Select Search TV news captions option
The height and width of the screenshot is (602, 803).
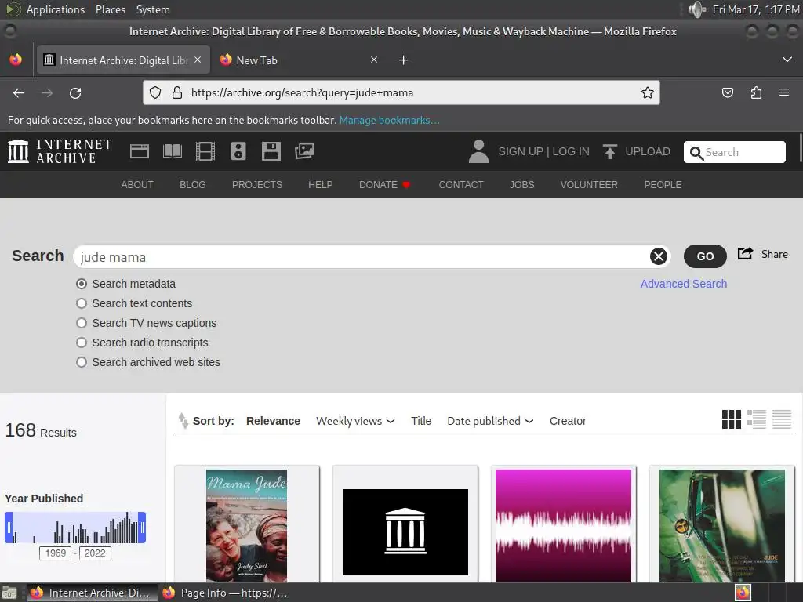coord(82,323)
